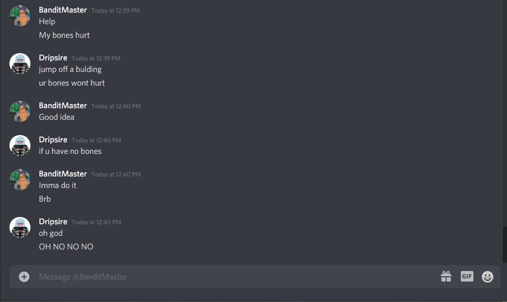Click BanditMaster's avatar beside the "Help" message

click(x=20, y=16)
